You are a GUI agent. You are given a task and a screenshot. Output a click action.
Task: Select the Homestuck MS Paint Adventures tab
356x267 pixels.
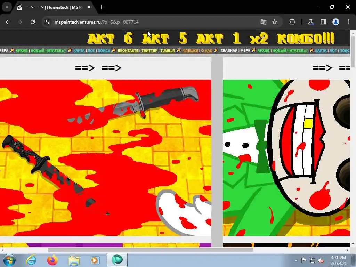pos(53,7)
